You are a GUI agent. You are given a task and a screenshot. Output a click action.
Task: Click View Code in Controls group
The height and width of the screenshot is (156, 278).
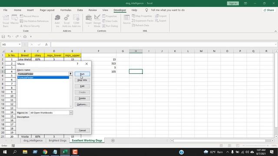pyautogui.click(x=110, y=21)
